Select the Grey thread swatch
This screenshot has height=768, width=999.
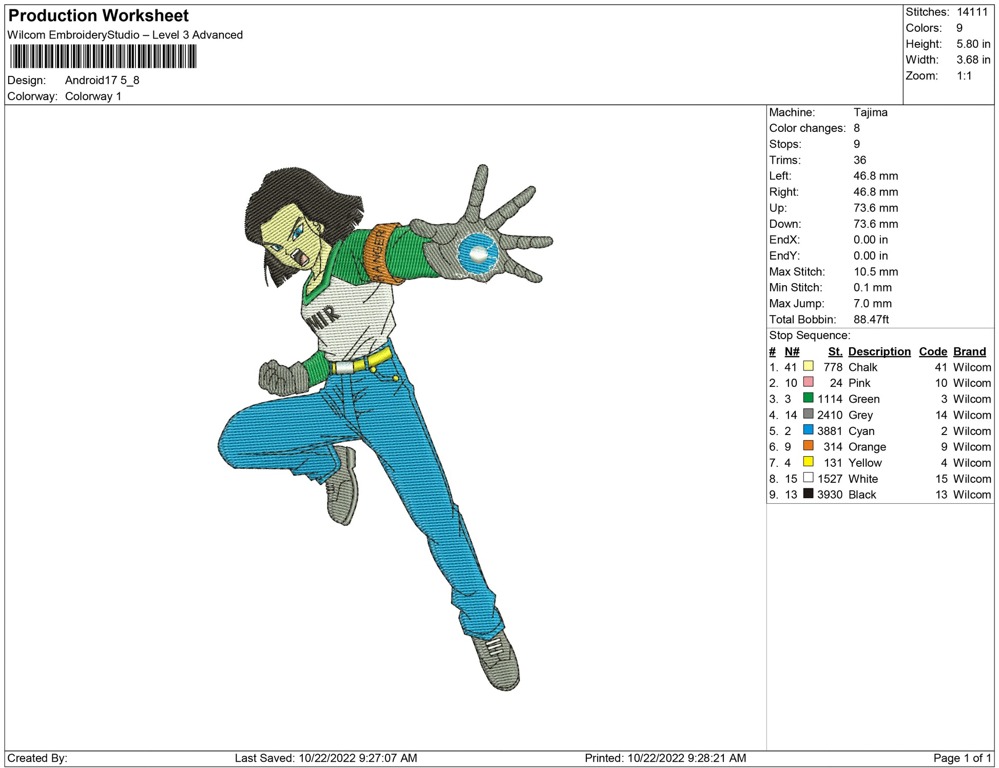tap(808, 413)
